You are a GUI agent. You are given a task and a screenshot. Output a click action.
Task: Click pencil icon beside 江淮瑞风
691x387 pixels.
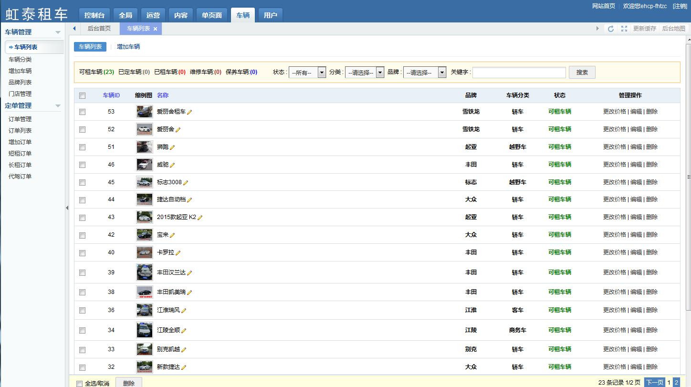coord(184,311)
